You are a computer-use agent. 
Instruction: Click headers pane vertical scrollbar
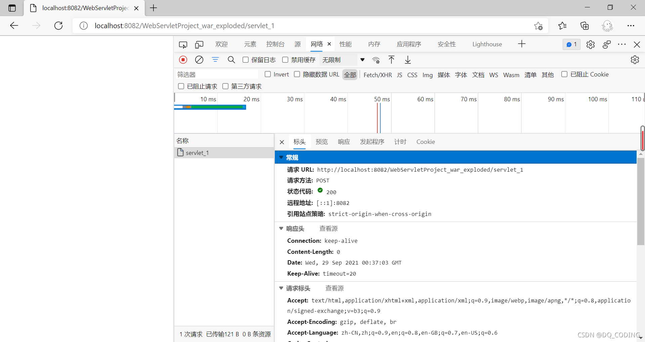click(x=641, y=202)
